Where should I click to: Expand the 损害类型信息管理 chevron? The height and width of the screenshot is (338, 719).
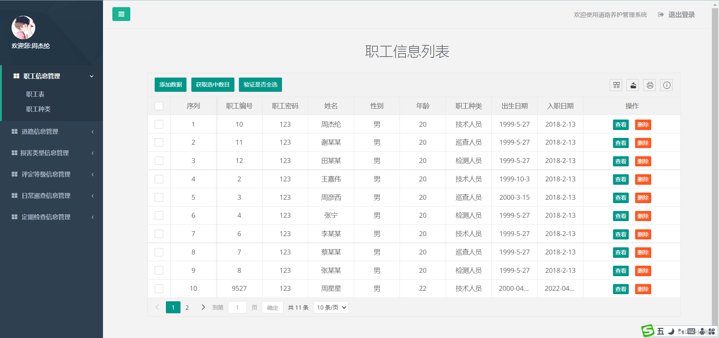pos(92,153)
